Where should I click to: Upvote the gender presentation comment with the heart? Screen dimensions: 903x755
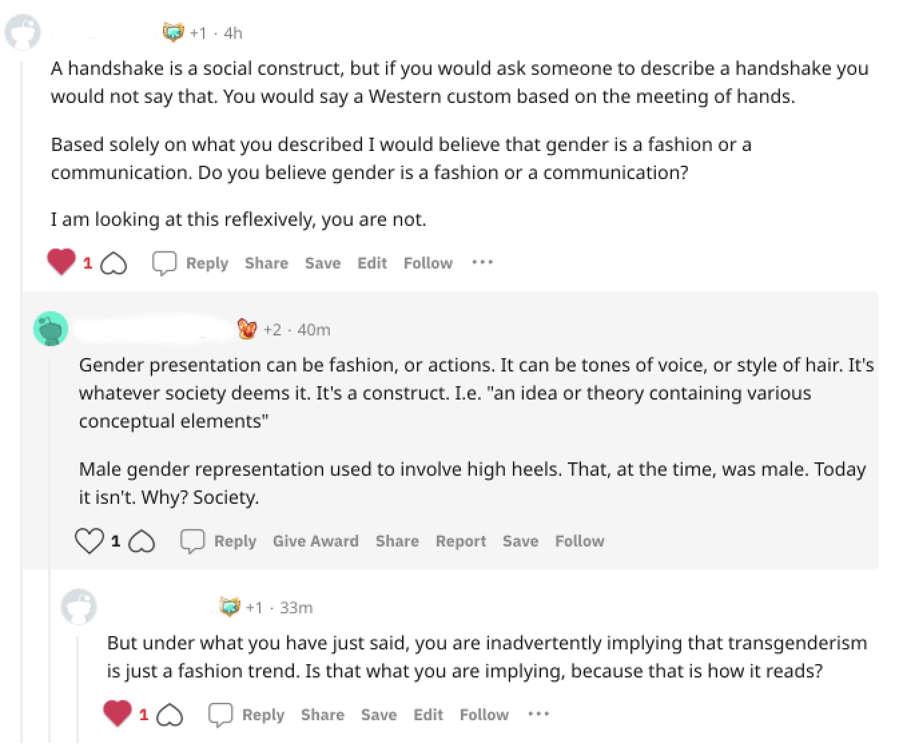tap(89, 541)
